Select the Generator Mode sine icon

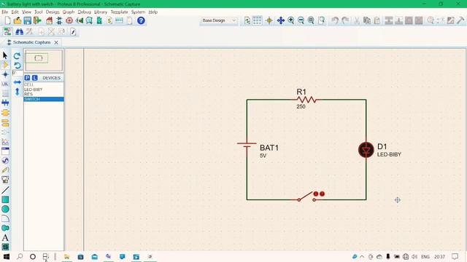5,161
